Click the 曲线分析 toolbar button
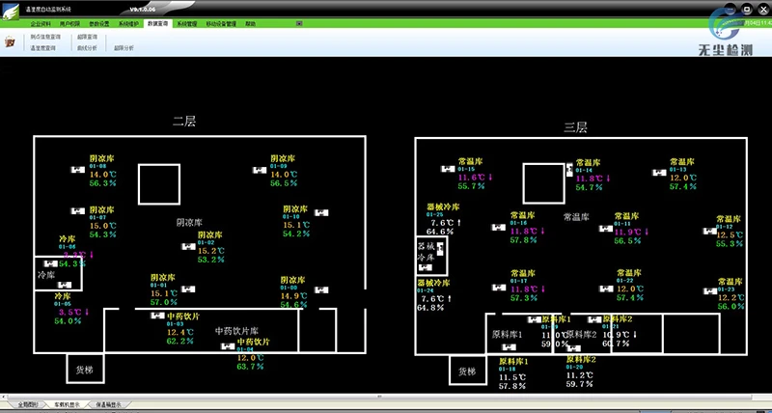 [x=88, y=46]
